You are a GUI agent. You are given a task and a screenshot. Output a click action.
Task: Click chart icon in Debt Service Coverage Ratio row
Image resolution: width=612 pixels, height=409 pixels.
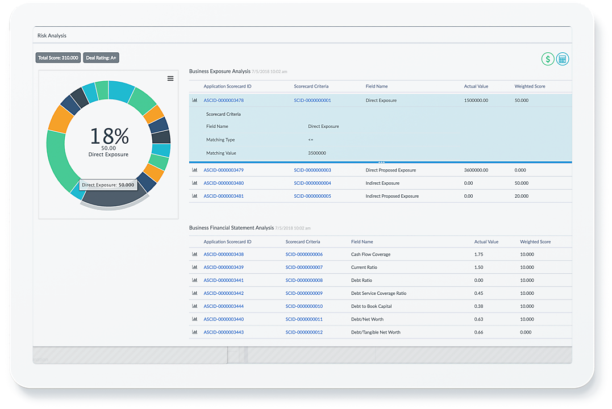[x=195, y=293]
